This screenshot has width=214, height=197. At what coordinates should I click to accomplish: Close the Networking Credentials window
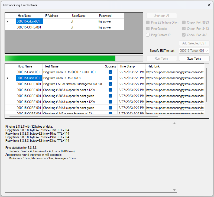point(209,5)
